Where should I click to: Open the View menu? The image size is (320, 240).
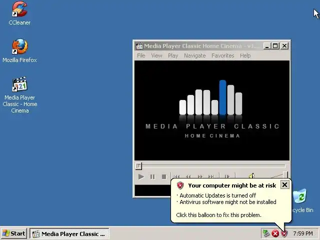(x=156, y=55)
